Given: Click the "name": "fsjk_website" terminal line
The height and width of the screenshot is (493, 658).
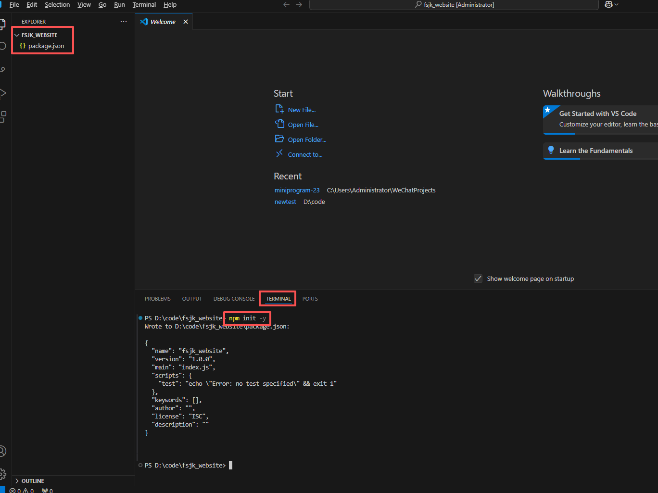Looking at the screenshot, I should pyautogui.click(x=190, y=351).
